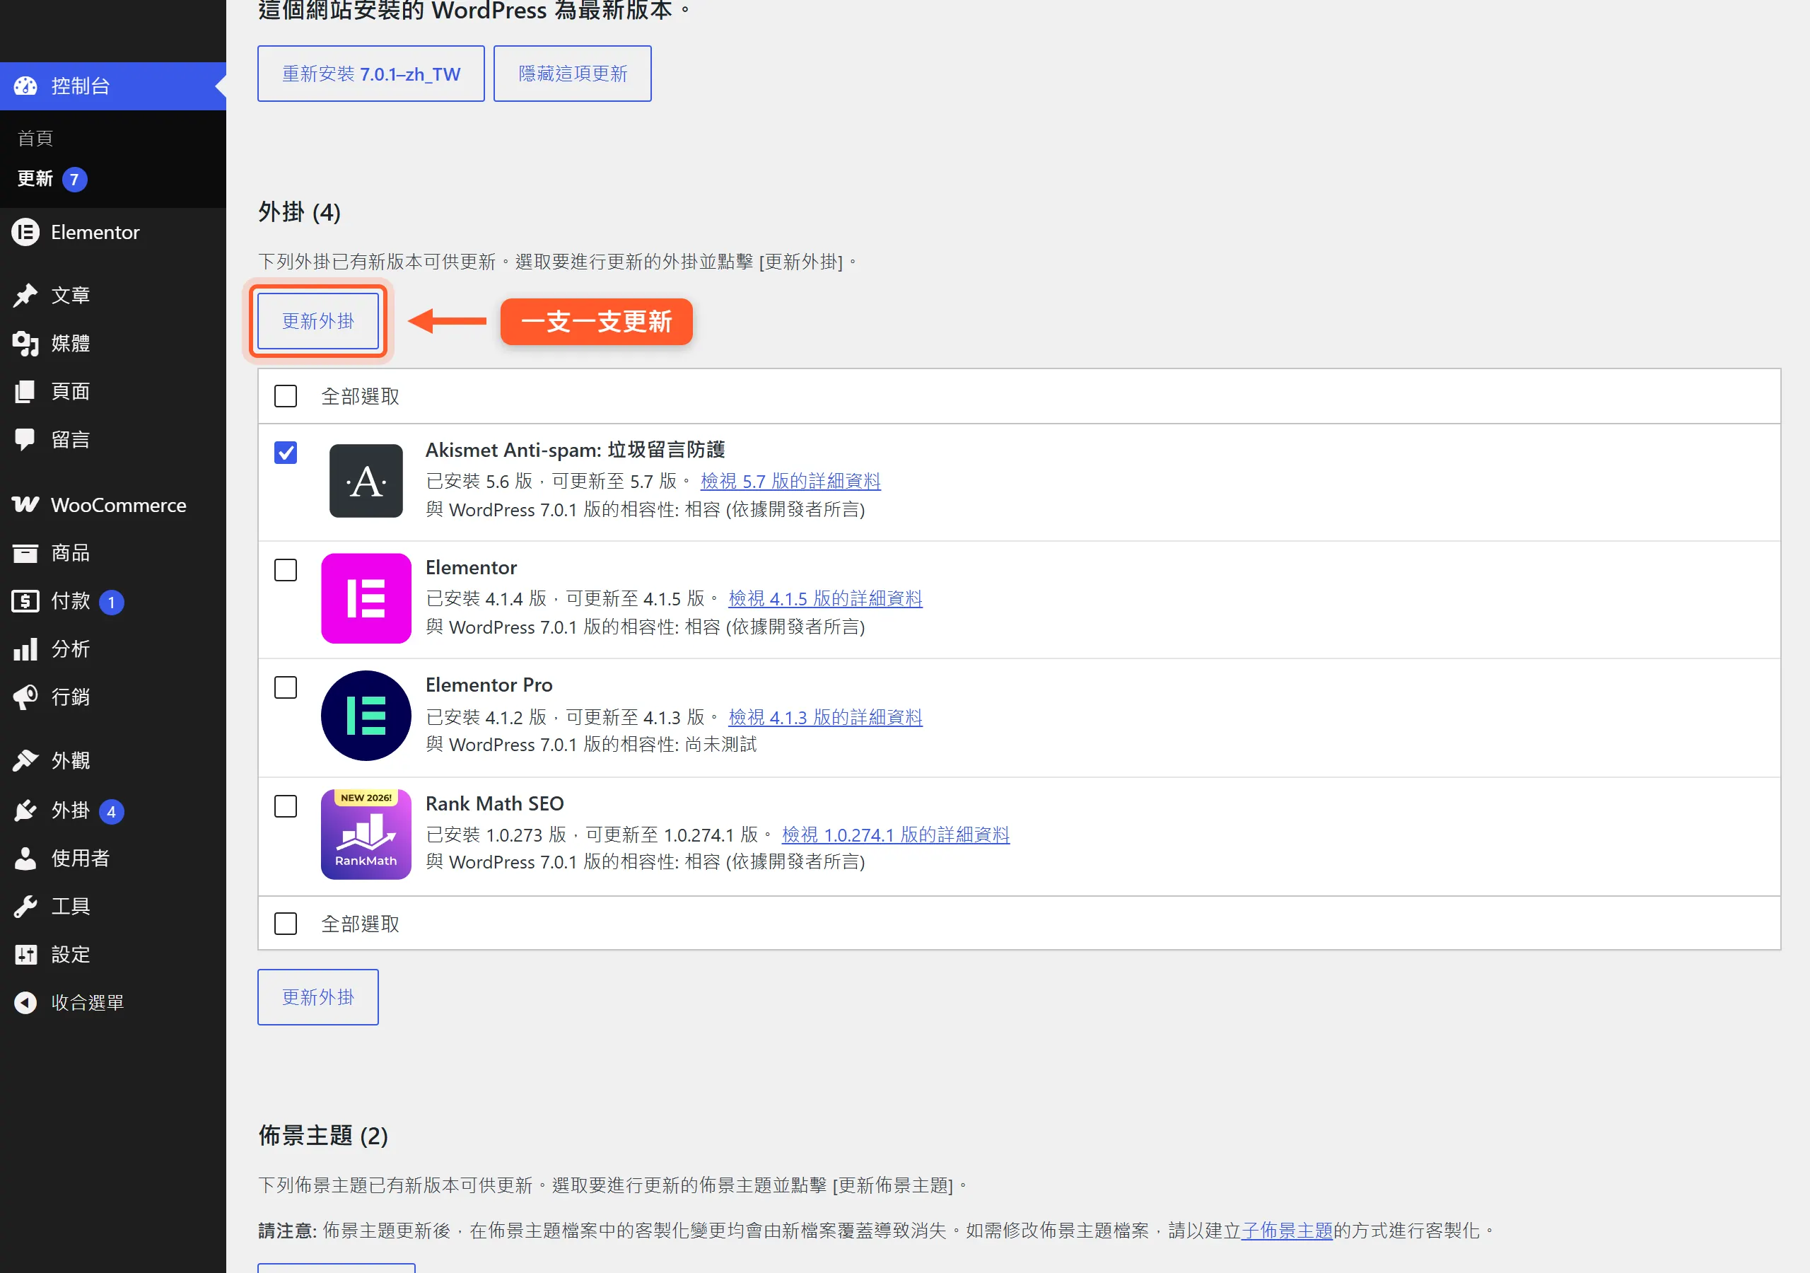Open the 首頁 submenu item

(35, 138)
